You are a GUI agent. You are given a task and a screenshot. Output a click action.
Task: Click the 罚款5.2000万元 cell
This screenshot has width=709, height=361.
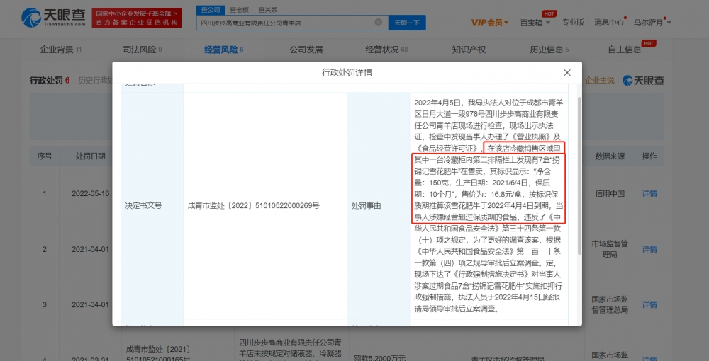[380, 358]
